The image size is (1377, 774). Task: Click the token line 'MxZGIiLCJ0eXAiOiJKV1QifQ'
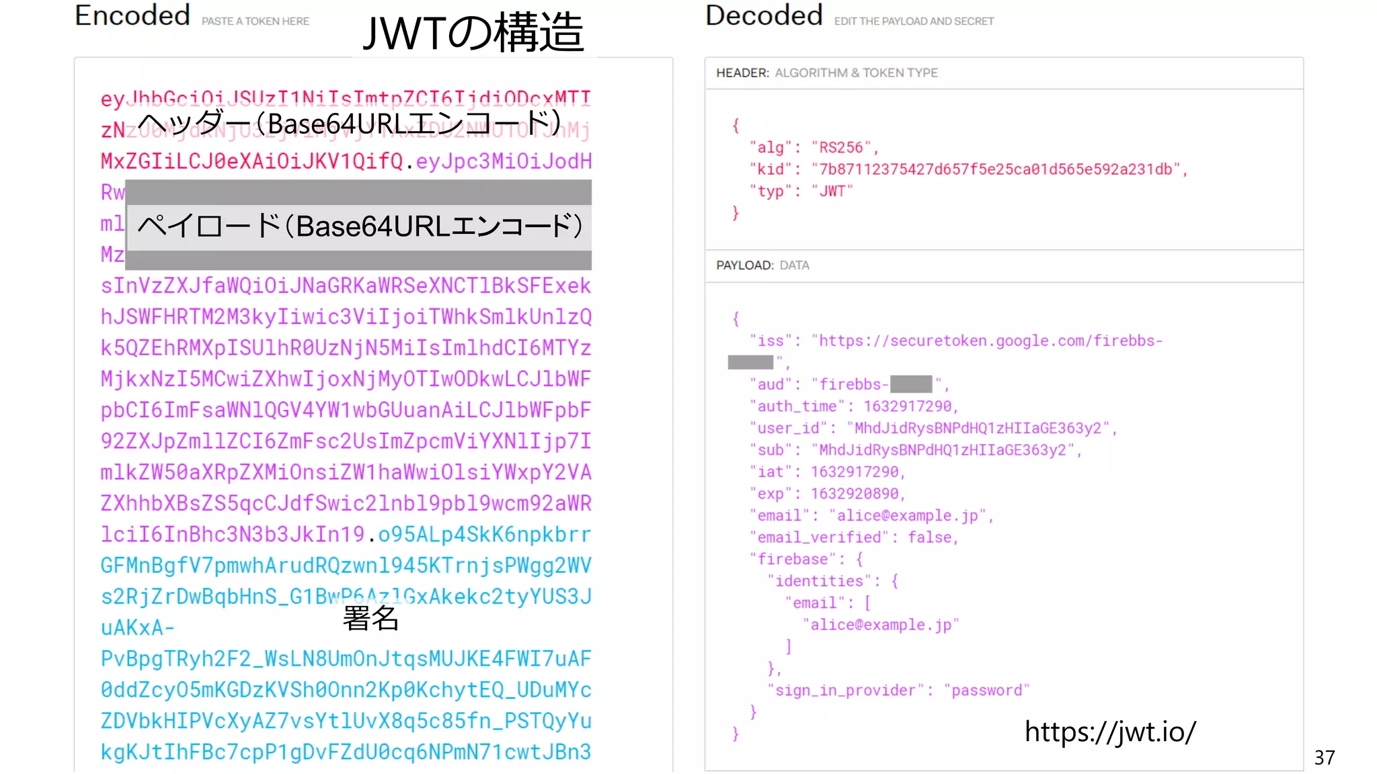[x=252, y=161]
